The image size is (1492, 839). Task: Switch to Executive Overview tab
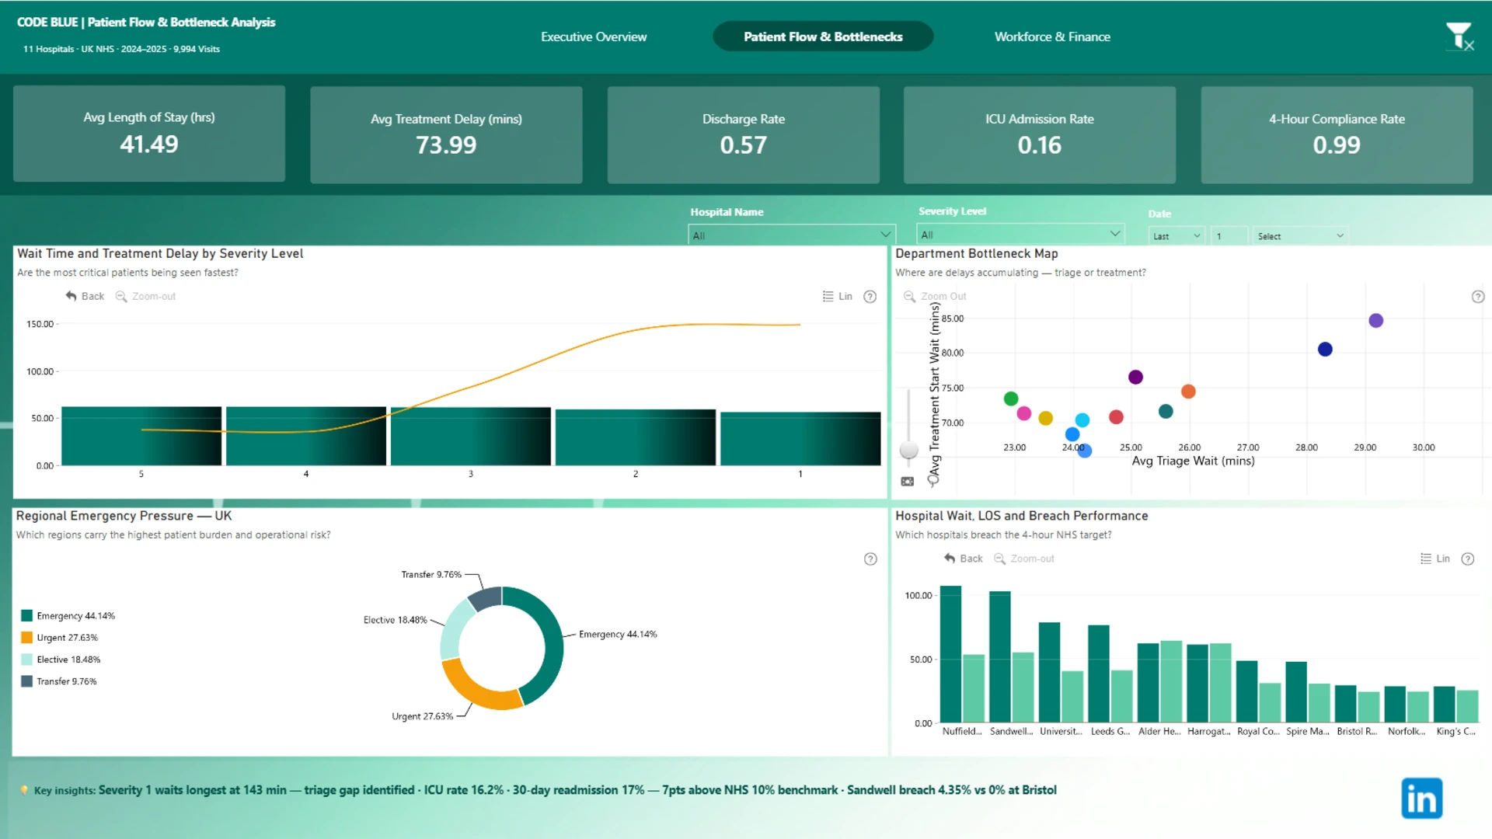point(594,37)
